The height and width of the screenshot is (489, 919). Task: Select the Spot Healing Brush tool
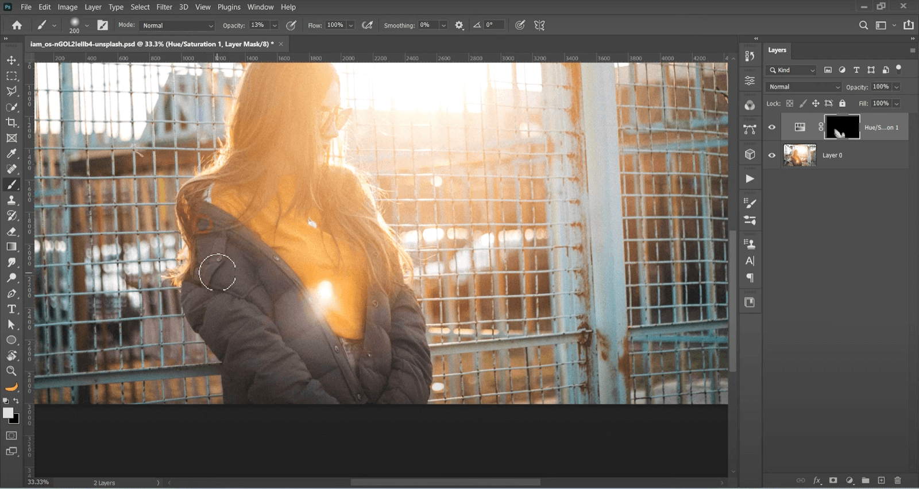coord(11,169)
